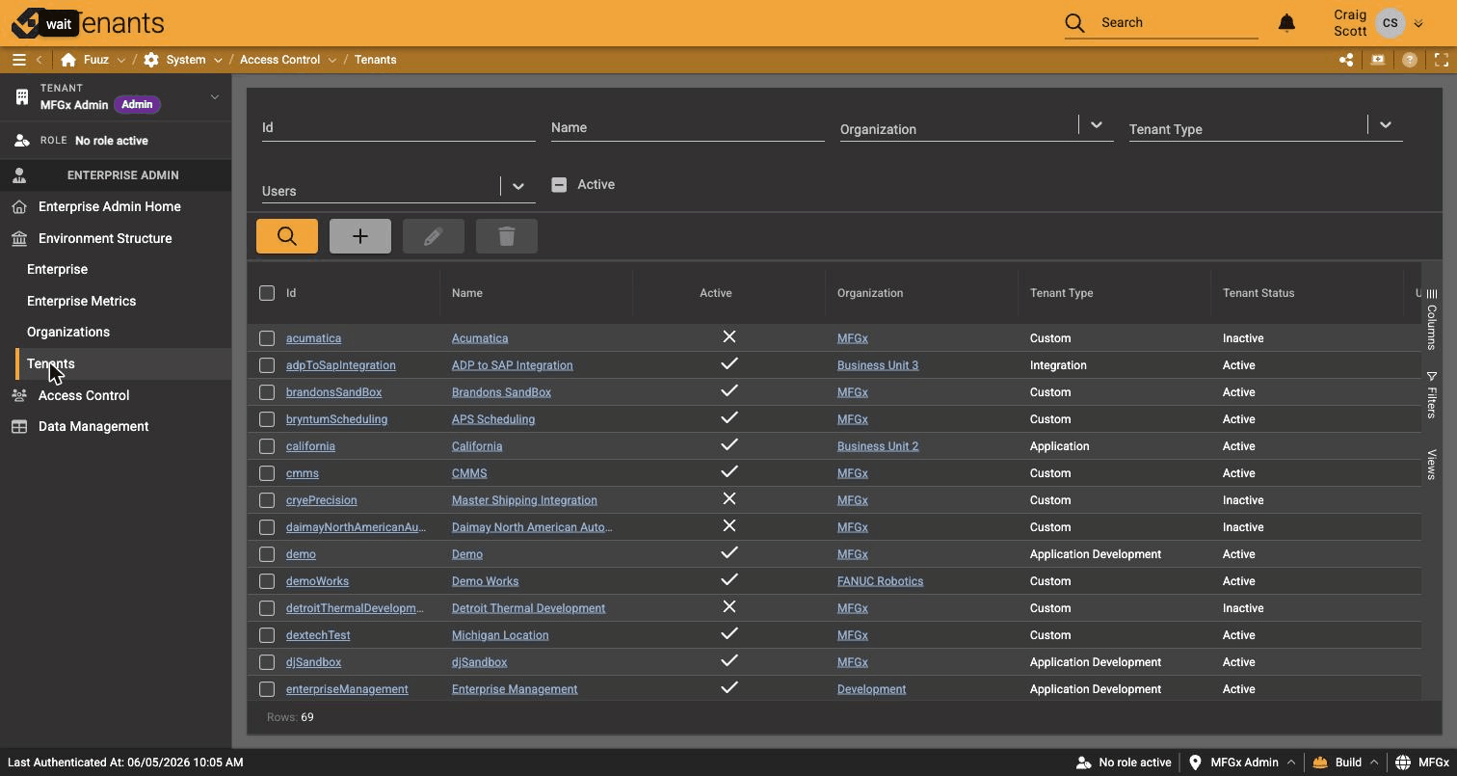The height and width of the screenshot is (776, 1457).
Task: Click the CS user avatar
Action: pos(1391,23)
